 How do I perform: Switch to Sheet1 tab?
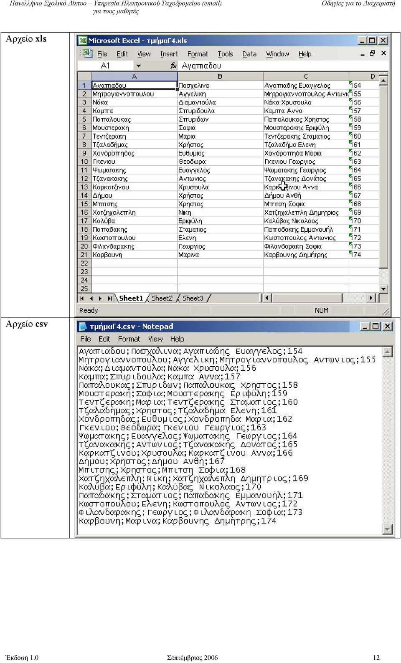tap(131, 298)
